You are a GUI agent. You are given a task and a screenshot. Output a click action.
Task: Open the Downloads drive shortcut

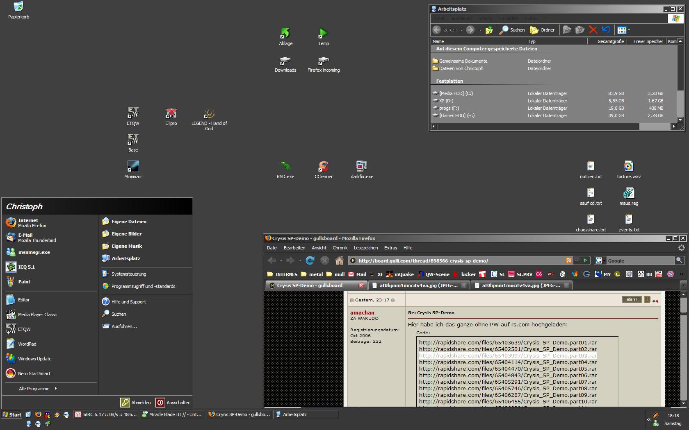pyautogui.click(x=285, y=63)
